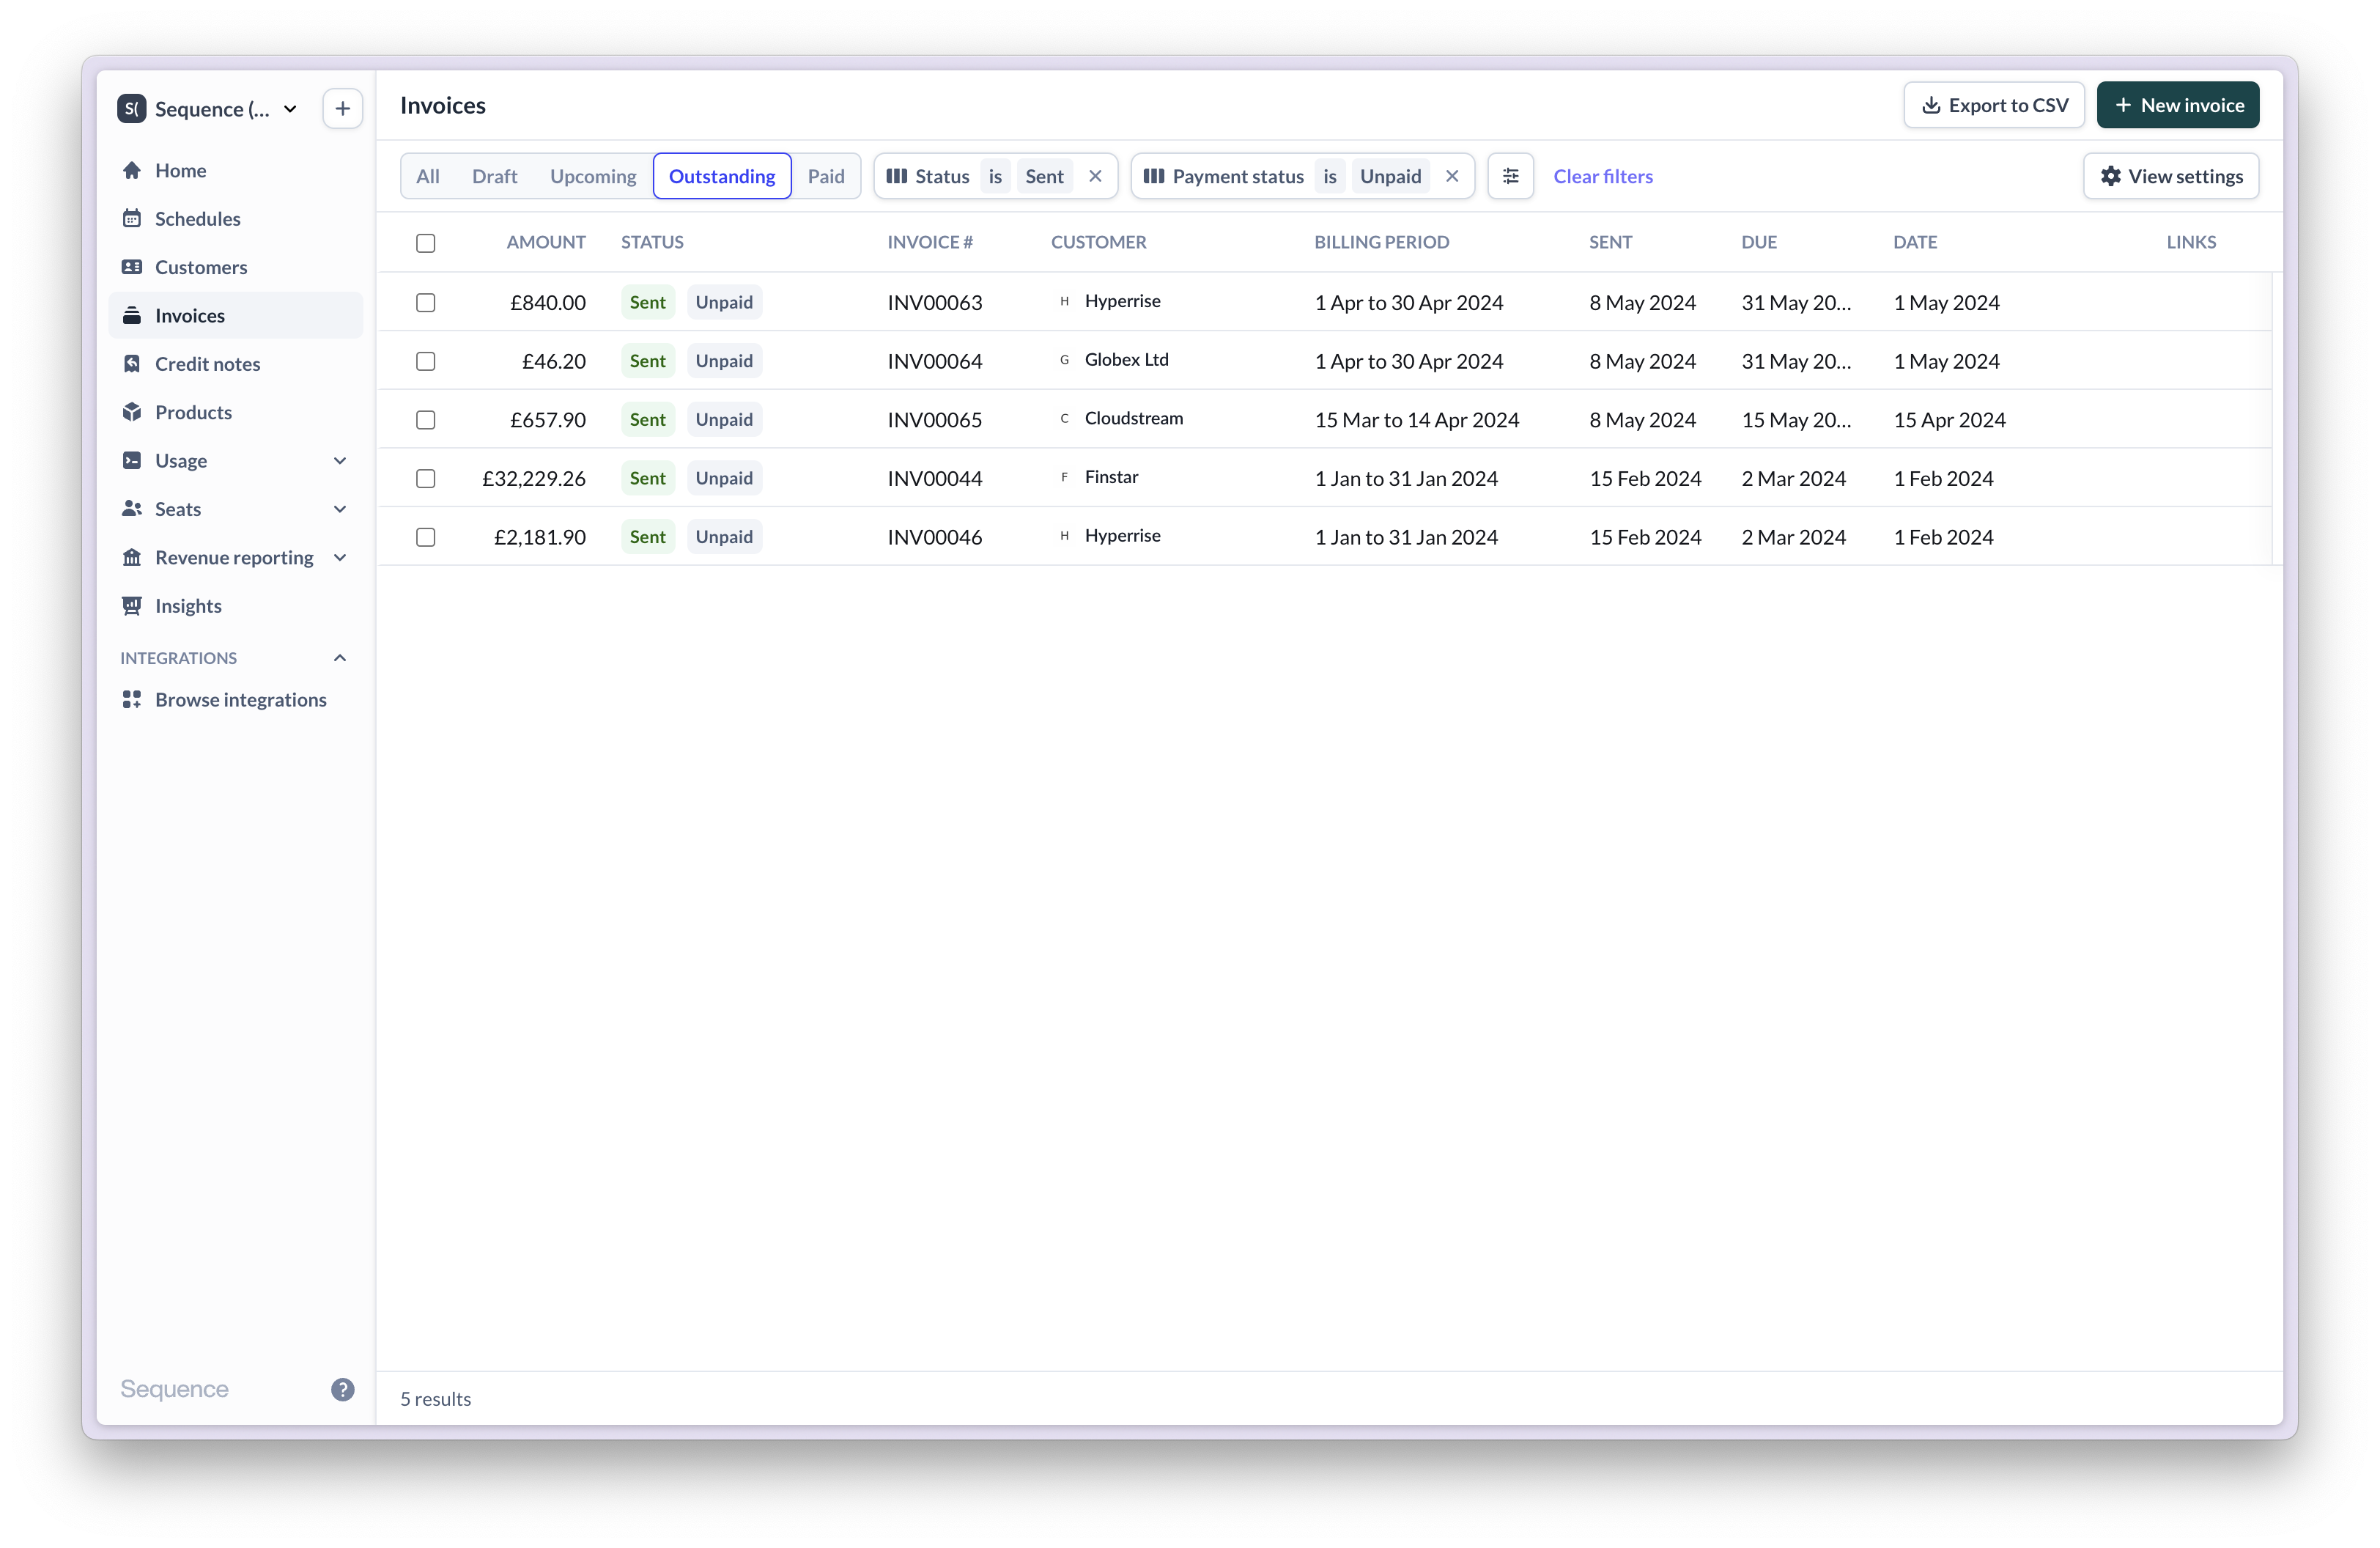The width and height of the screenshot is (2380, 1548).
Task: Click the New invoice button
Action: [x=2178, y=105]
